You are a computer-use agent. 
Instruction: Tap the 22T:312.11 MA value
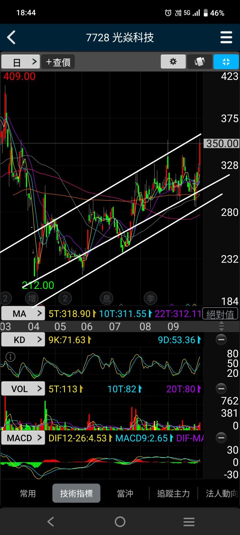click(178, 314)
